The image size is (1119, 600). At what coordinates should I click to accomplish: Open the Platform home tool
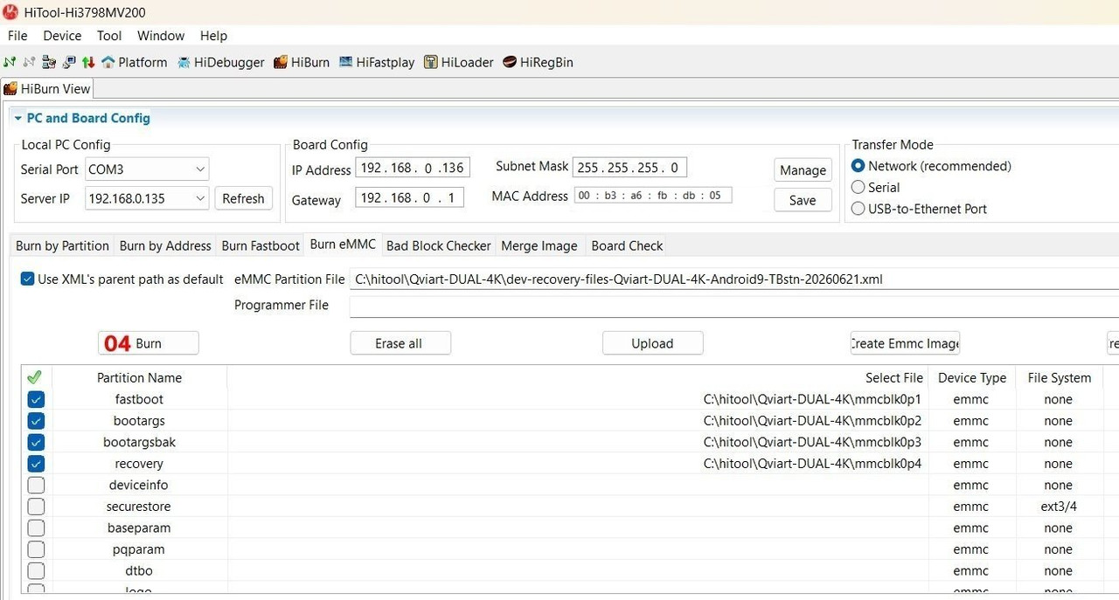click(135, 62)
